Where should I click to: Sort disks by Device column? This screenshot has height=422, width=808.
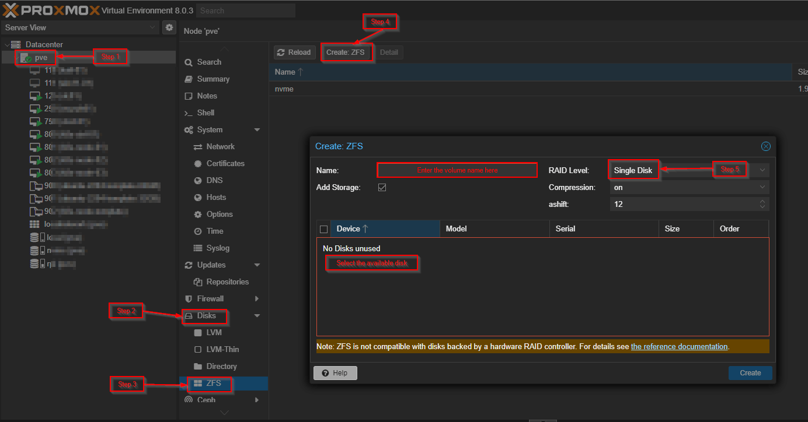click(385, 229)
